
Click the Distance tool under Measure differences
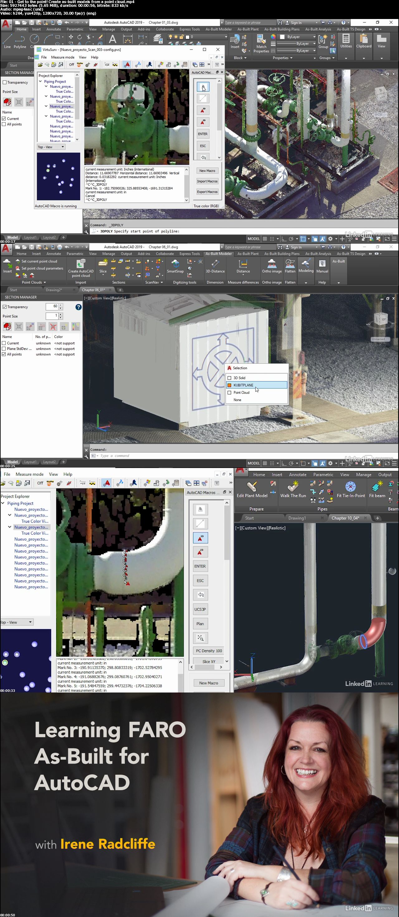tap(243, 266)
